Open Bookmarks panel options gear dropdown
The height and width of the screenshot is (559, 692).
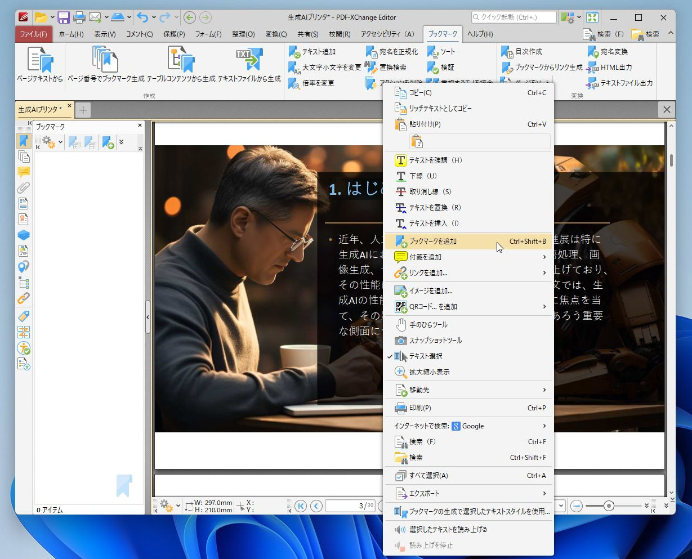click(x=51, y=143)
